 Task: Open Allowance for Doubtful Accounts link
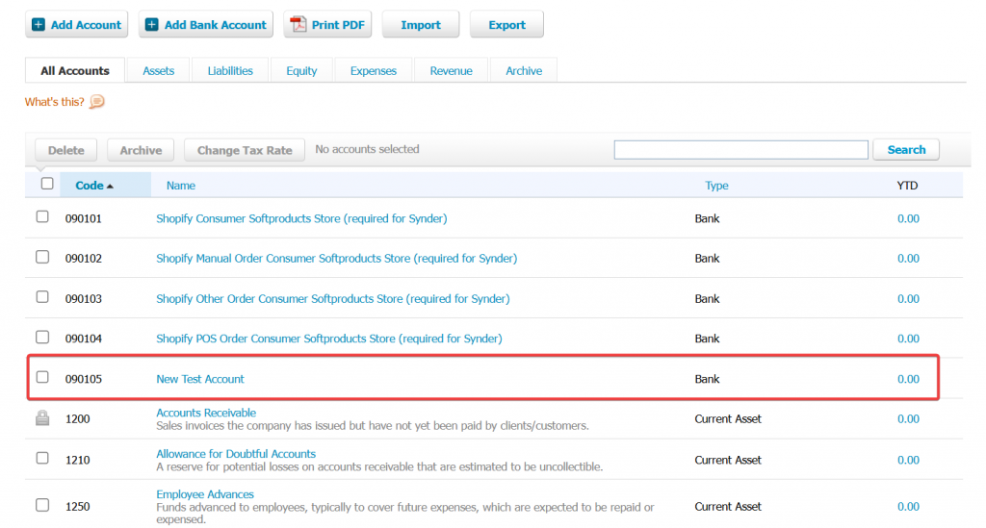click(236, 454)
